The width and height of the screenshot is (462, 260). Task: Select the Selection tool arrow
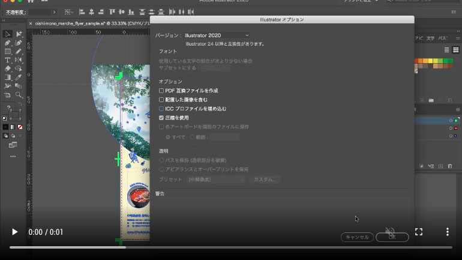coord(7,34)
